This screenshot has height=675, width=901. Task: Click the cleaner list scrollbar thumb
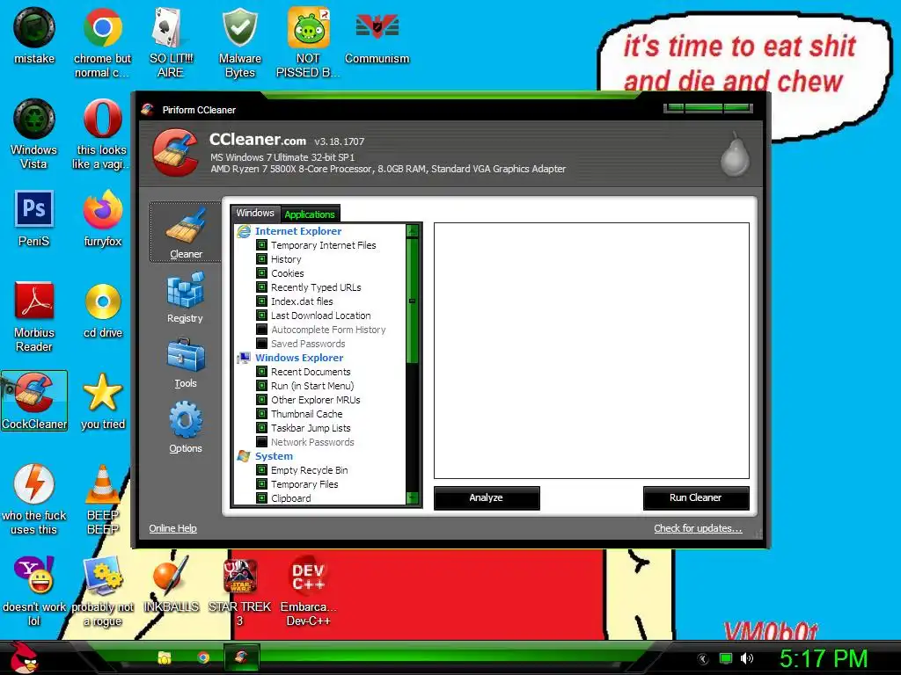click(412, 301)
